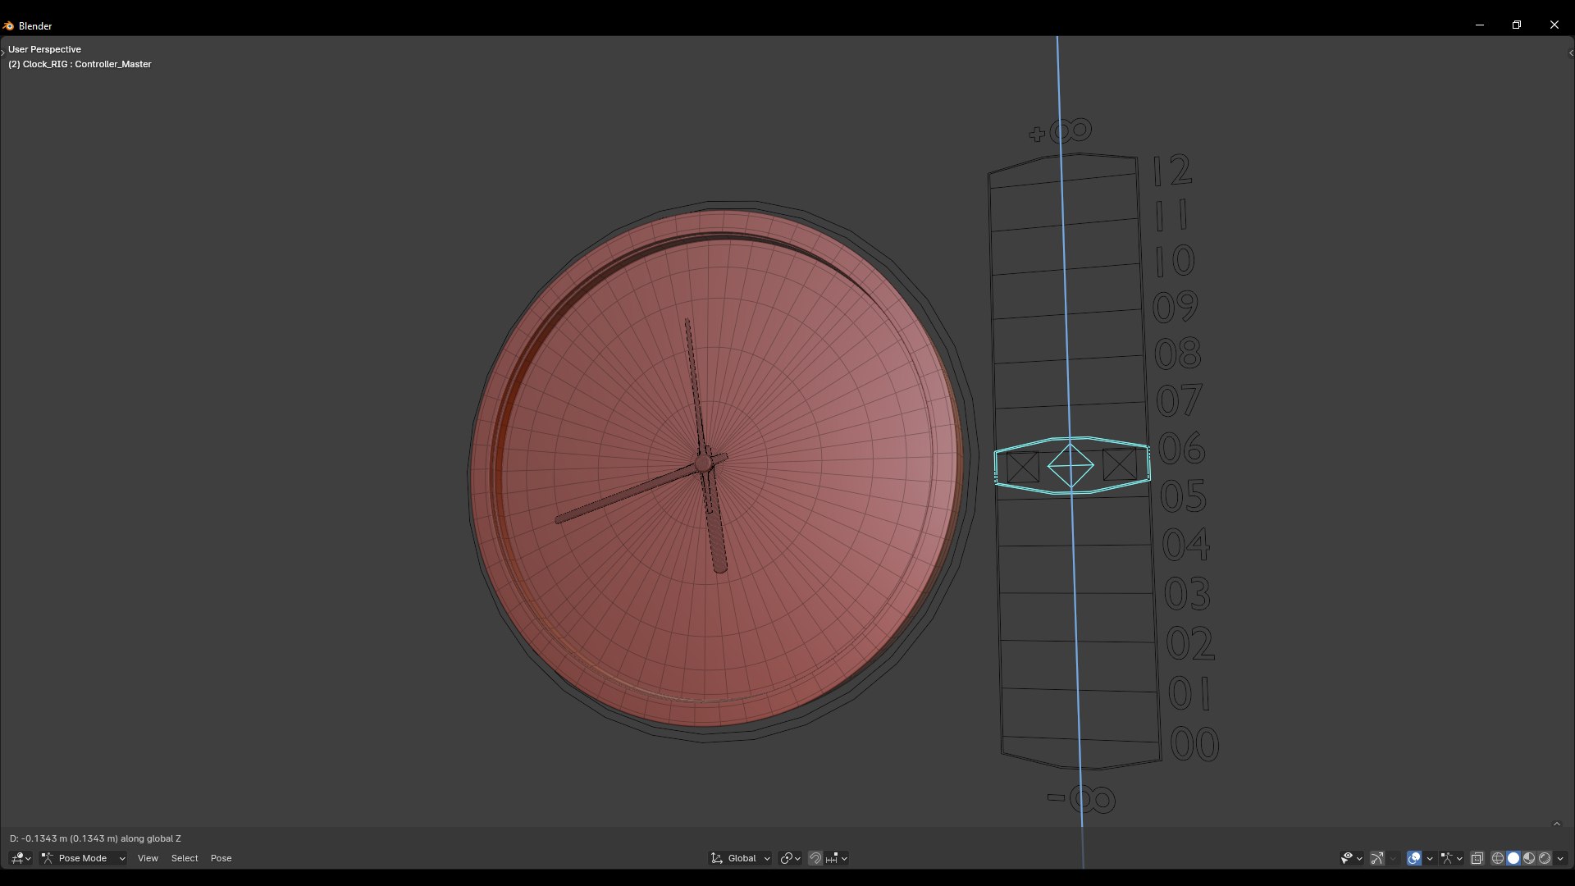Viewport: 1575px width, 886px height.
Task: Click the '12' slider scale number
Action: coord(1173,171)
